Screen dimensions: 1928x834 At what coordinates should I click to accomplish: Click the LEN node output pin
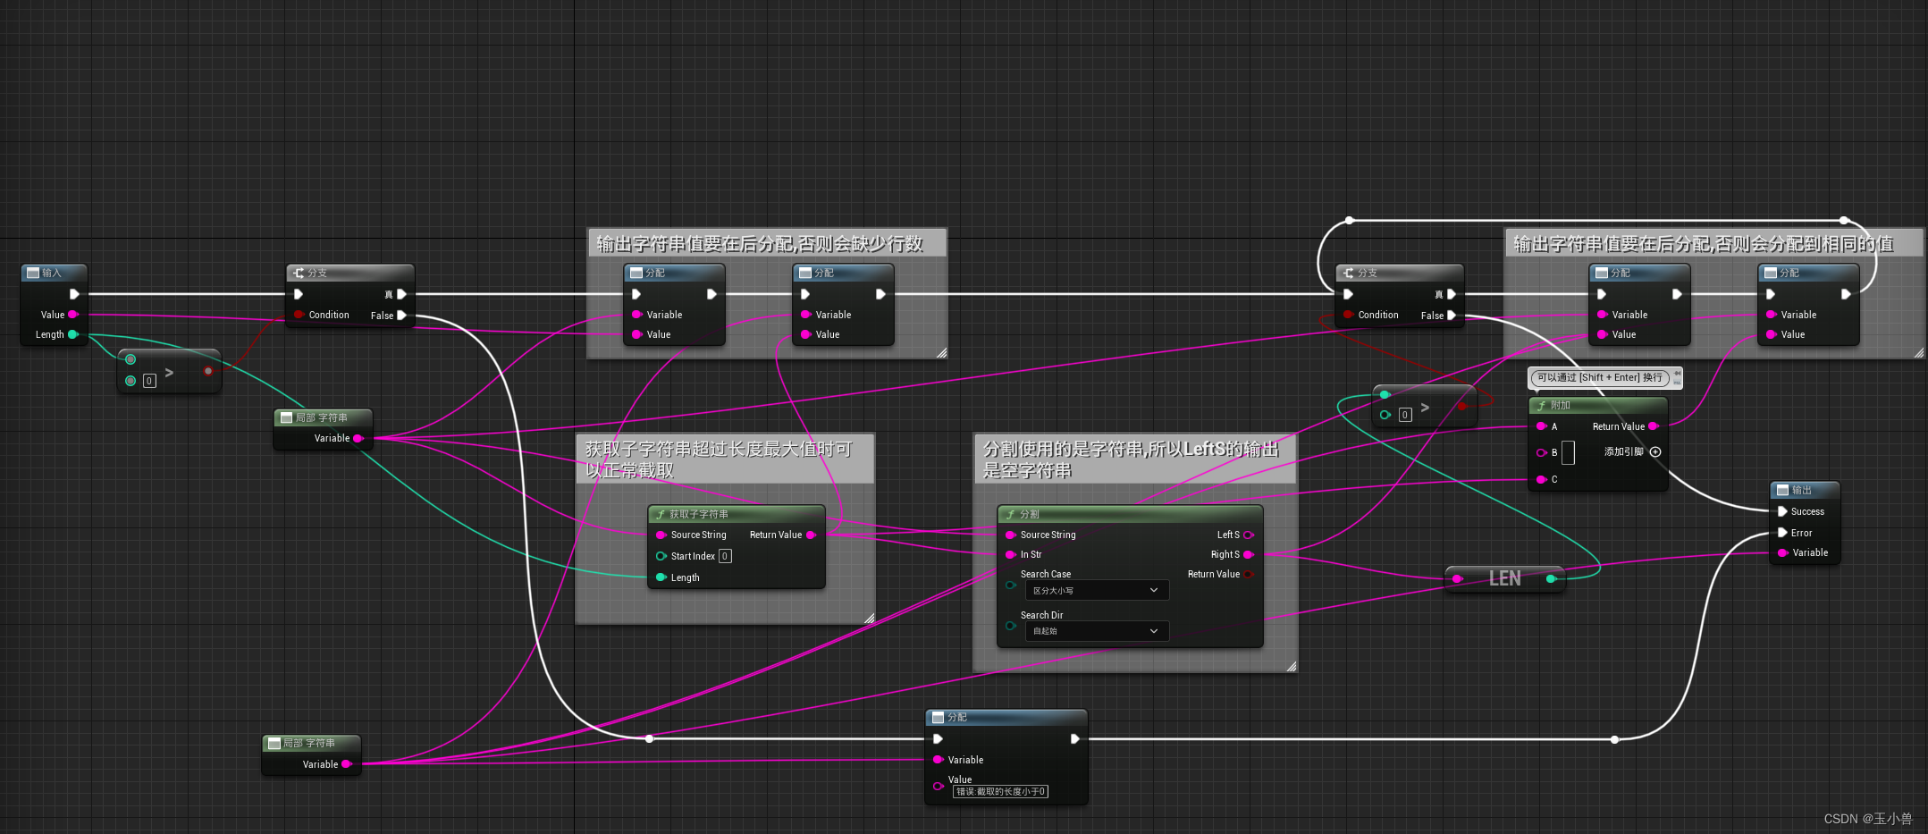coord(1551,579)
